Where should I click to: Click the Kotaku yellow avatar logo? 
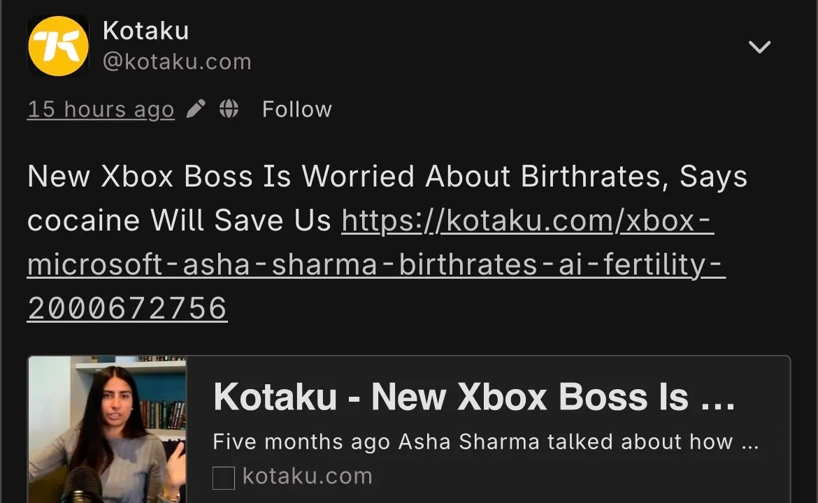(58, 45)
